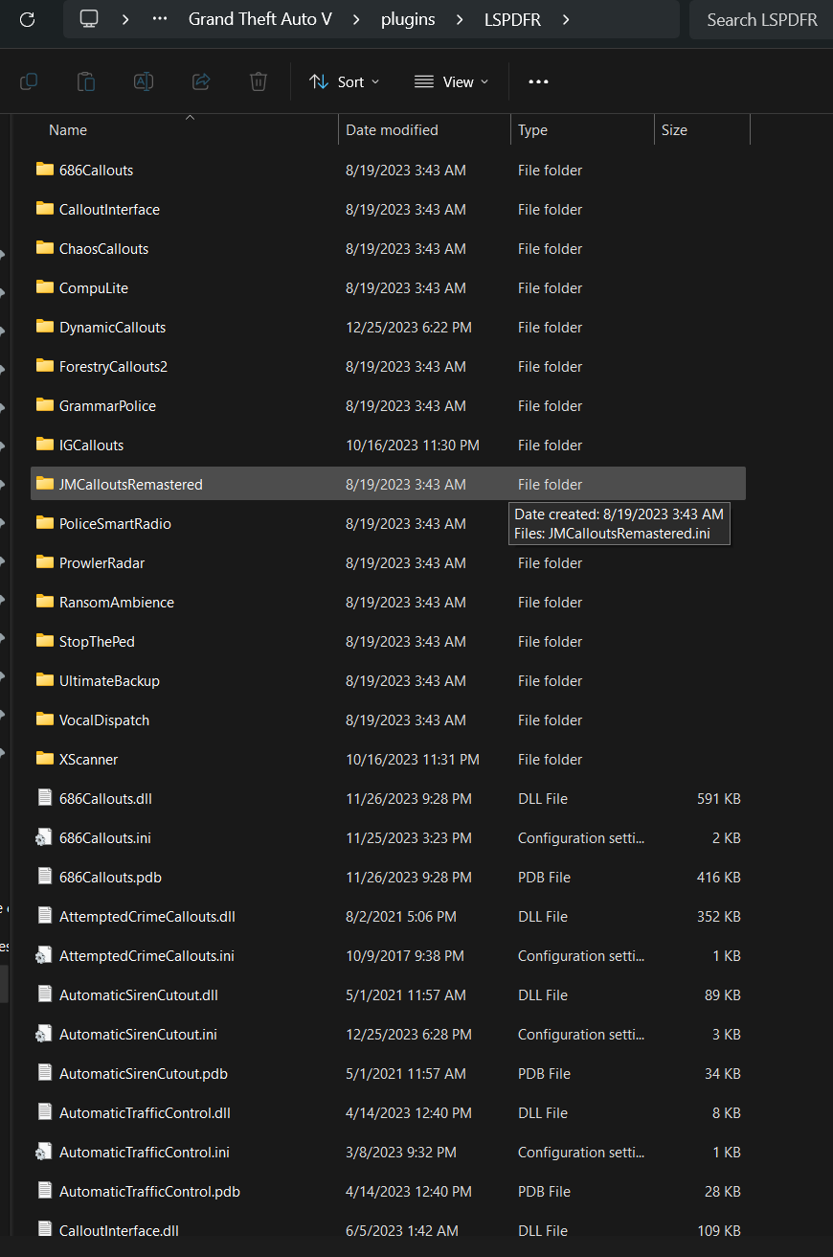Select the AutomaticSirenCutout.dll file
Screen dimensions: 833x1257
[138, 995]
